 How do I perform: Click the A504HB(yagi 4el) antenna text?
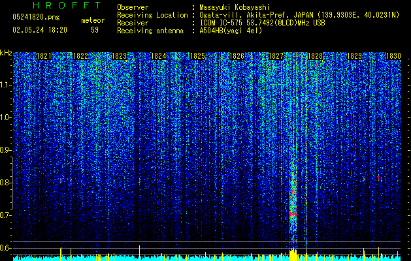(231, 31)
